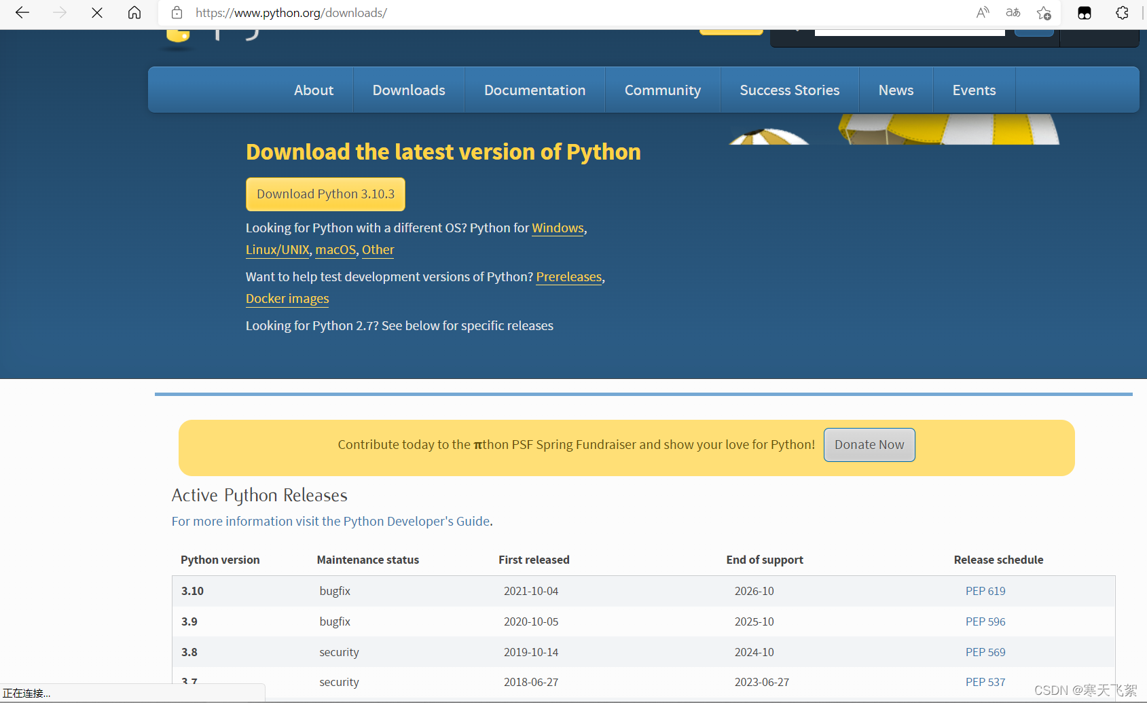The width and height of the screenshot is (1147, 703).
Task: Open the Documentation menu
Action: [x=535, y=90]
